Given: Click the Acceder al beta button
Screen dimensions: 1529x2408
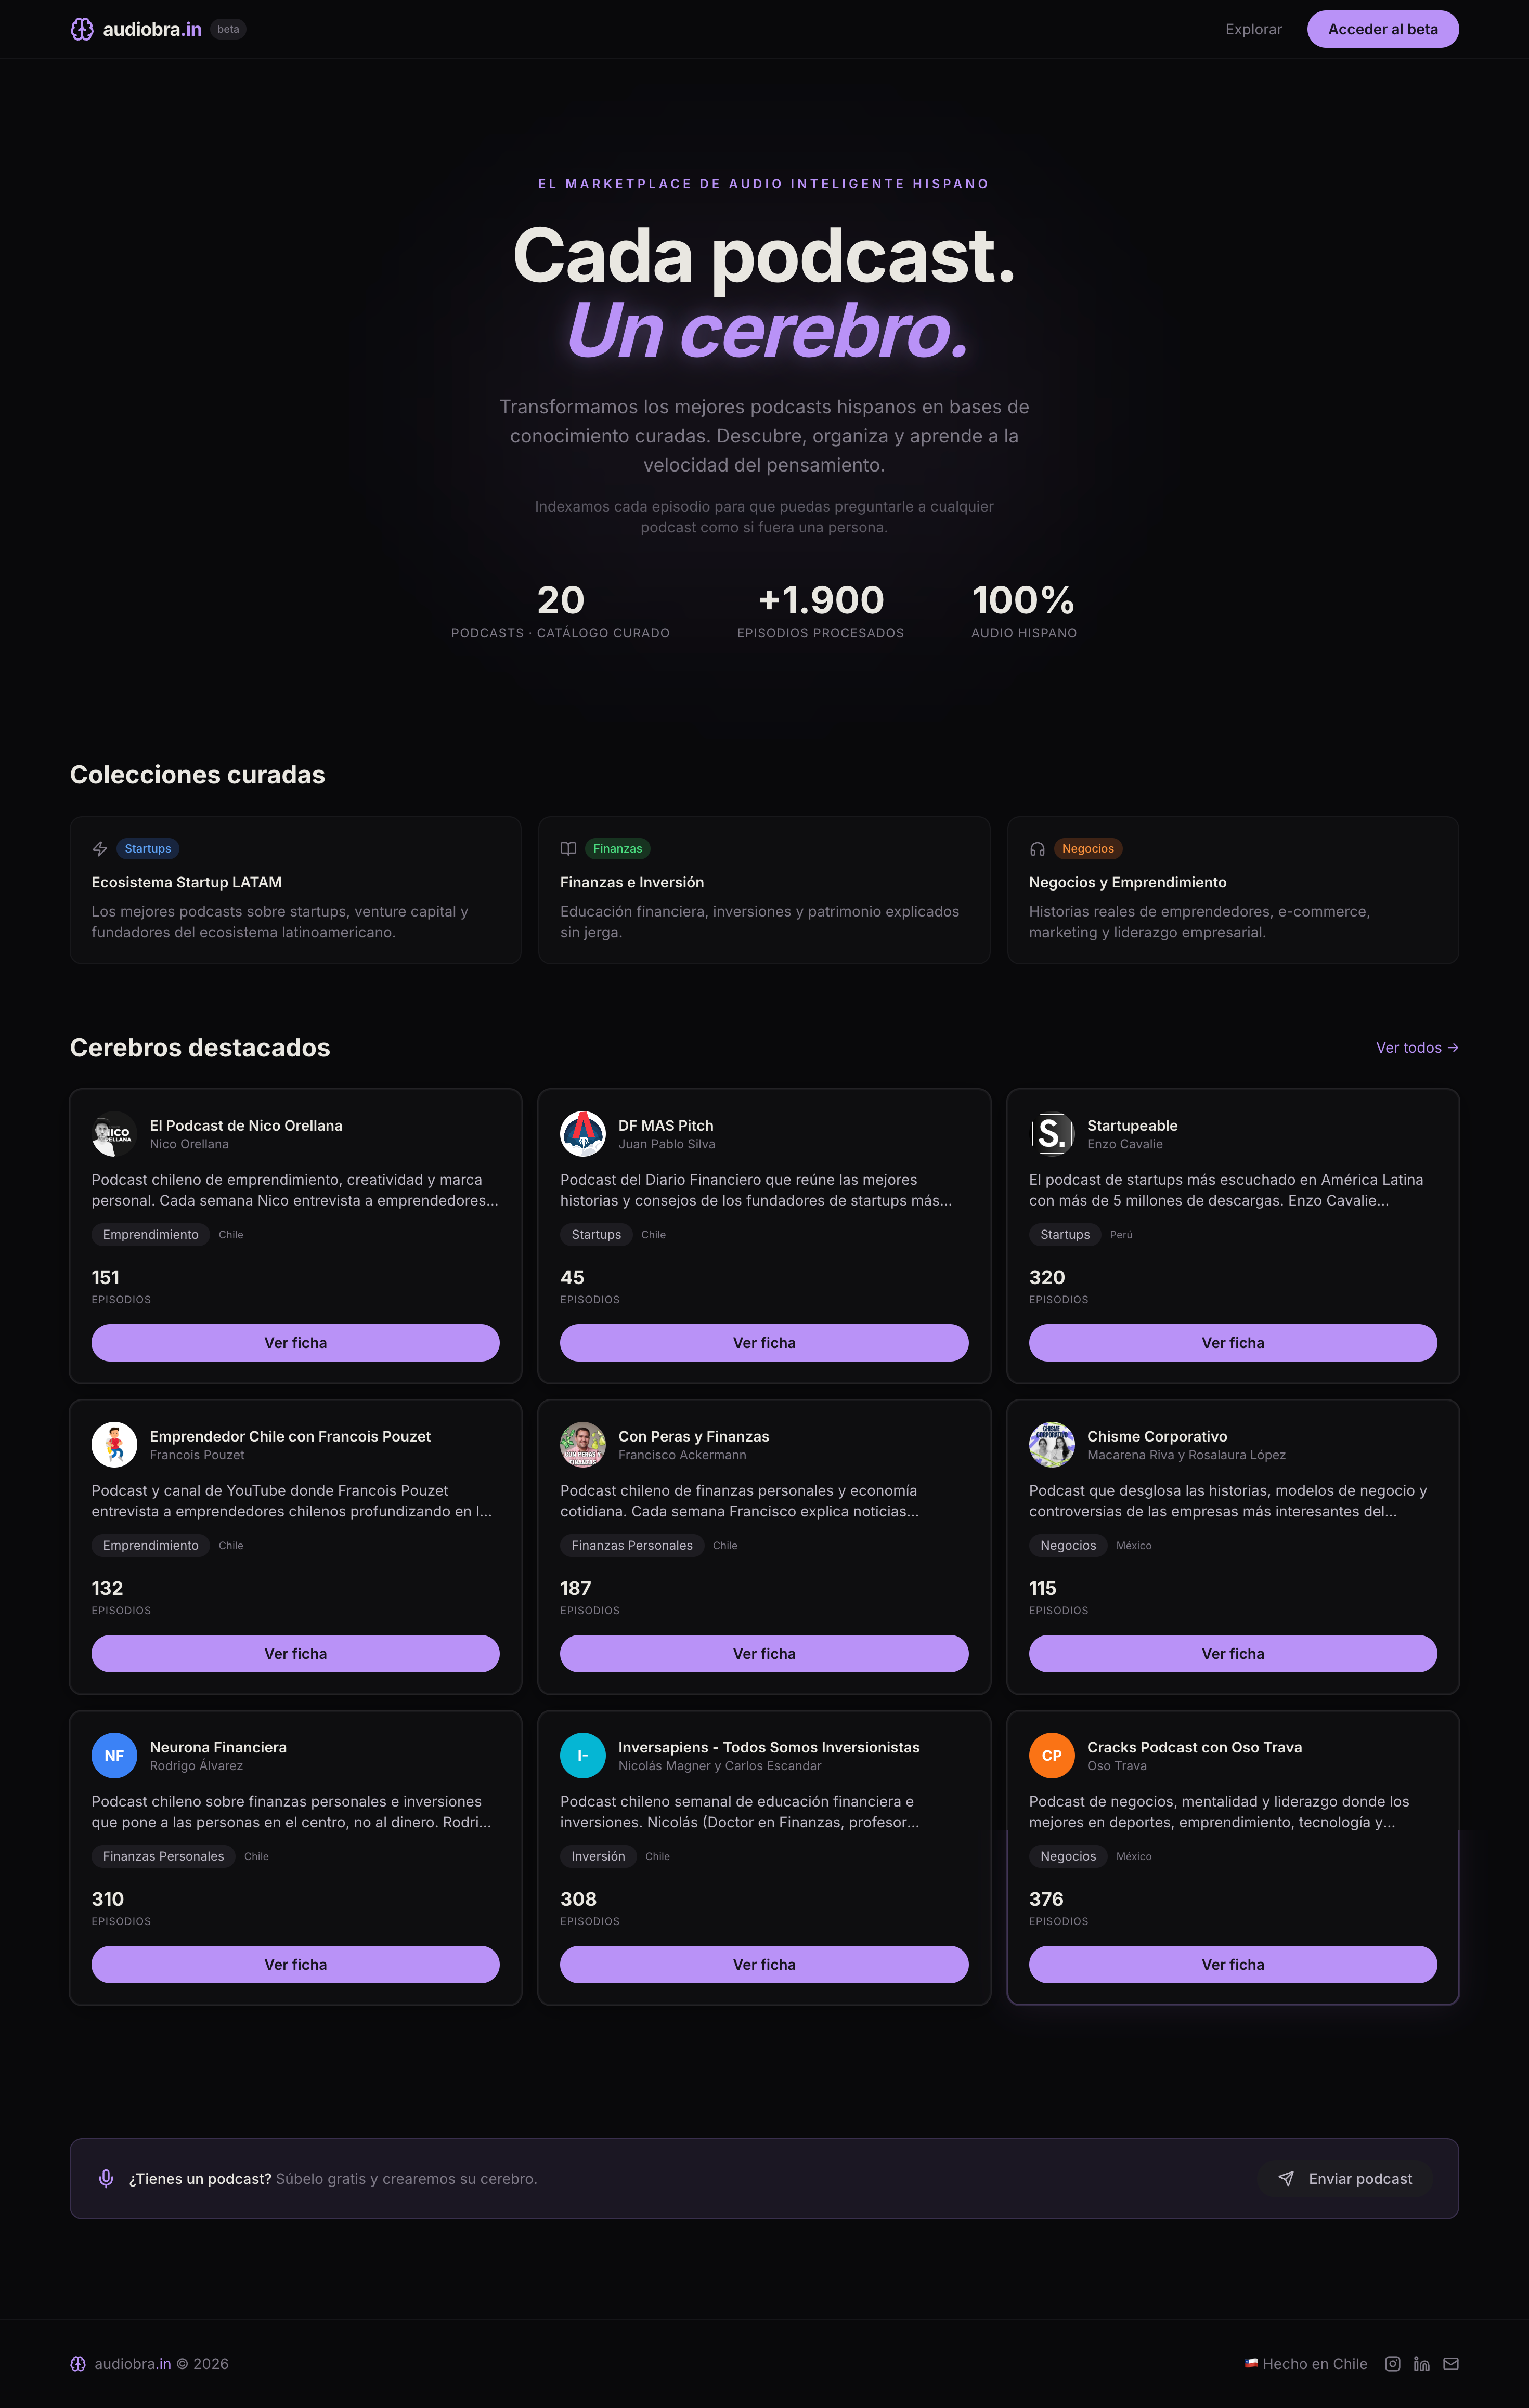Looking at the screenshot, I should [1382, 29].
